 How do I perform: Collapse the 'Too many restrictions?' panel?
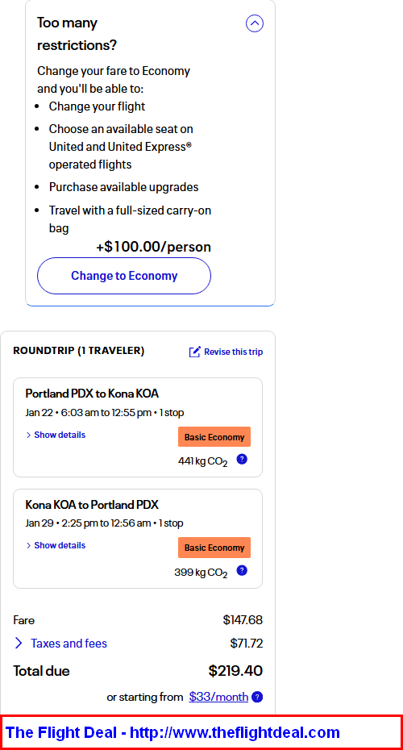(x=255, y=23)
